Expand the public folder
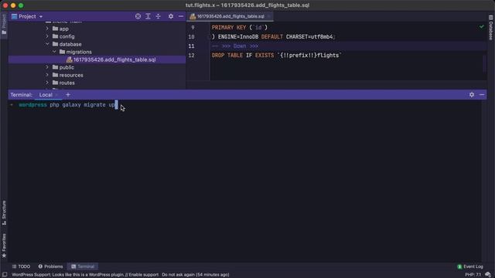Viewport: 495px width, 278px height. tap(47, 67)
